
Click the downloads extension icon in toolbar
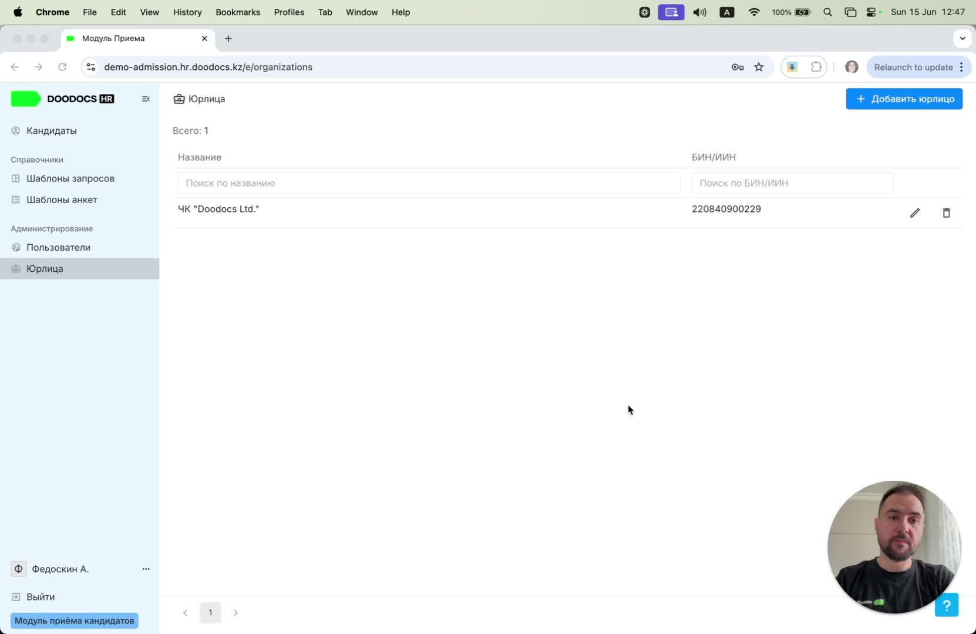[x=792, y=67]
